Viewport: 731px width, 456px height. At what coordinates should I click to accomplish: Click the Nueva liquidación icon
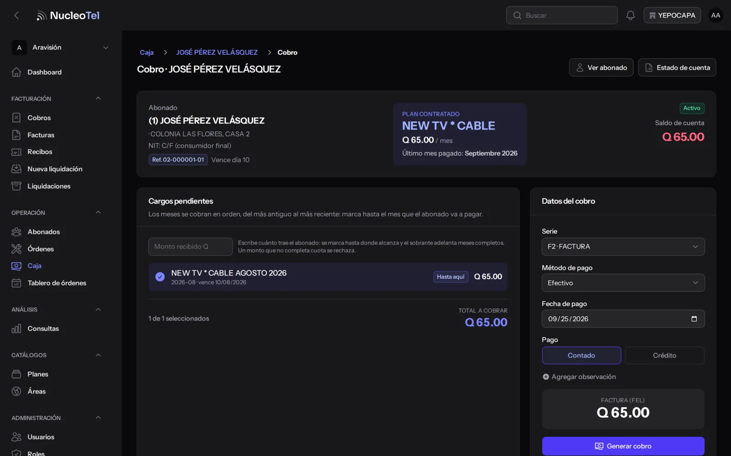pyautogui.click(x=16, y=169)
